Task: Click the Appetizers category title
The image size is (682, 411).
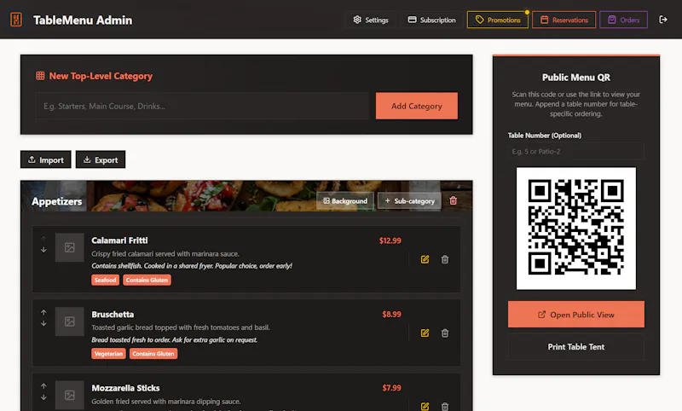Action: click(x=57, y=201)
